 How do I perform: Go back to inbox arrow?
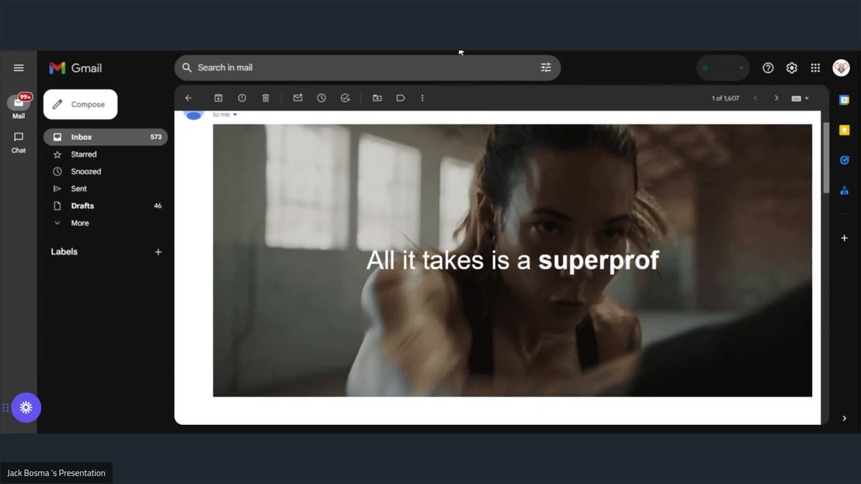point(188,98)
